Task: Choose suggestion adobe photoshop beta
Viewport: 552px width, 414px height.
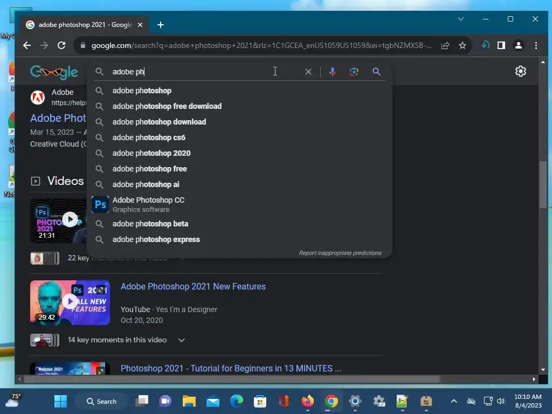Action: [239, 224]
